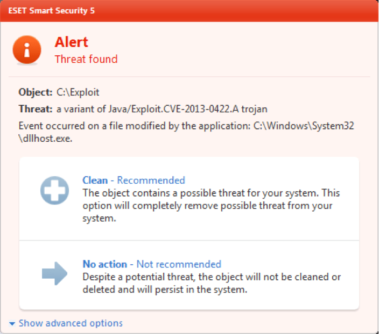
Task: Click the blue plus Clean icon
Action: (x=54, y=190)
